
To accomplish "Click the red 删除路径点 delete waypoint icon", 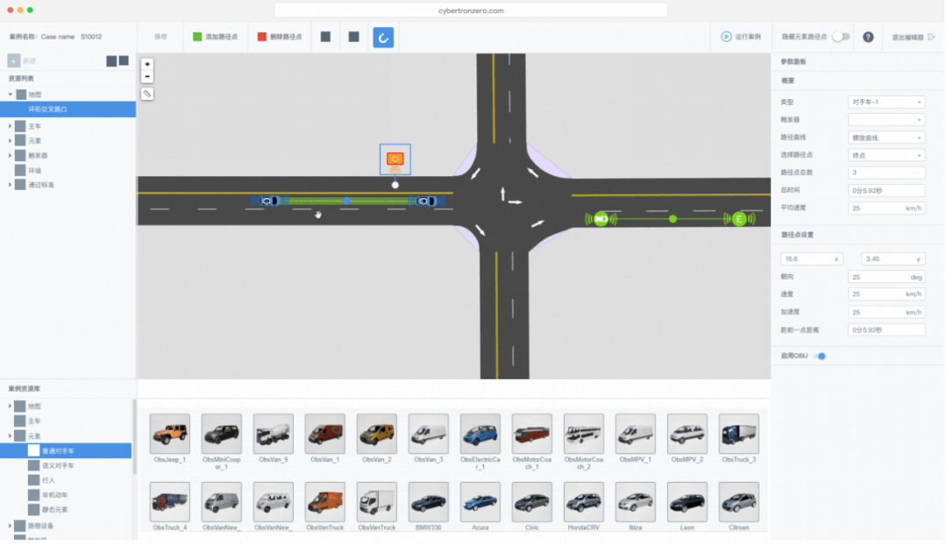I will pos(262,37).
